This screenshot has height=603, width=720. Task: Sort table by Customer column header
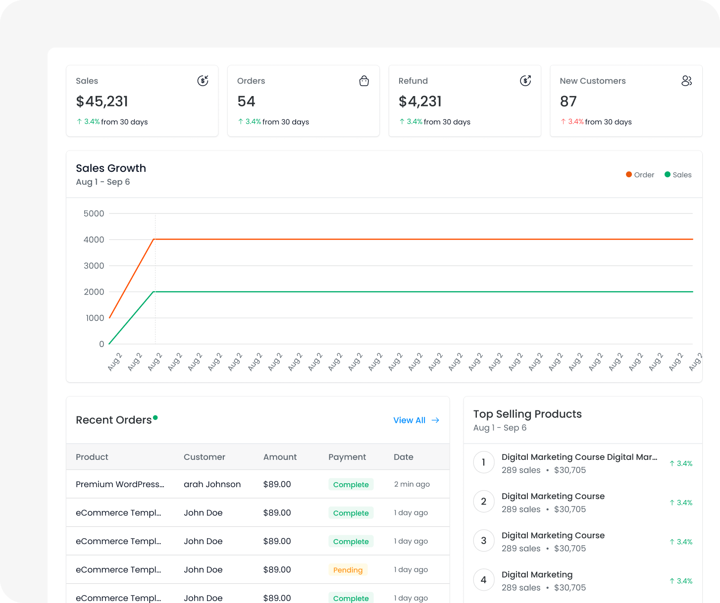pos(205,457)
